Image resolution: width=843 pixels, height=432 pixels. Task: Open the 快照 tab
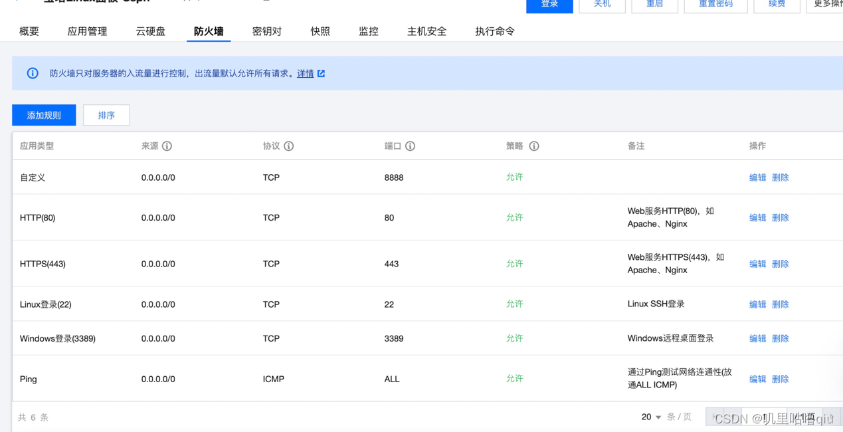320,31
